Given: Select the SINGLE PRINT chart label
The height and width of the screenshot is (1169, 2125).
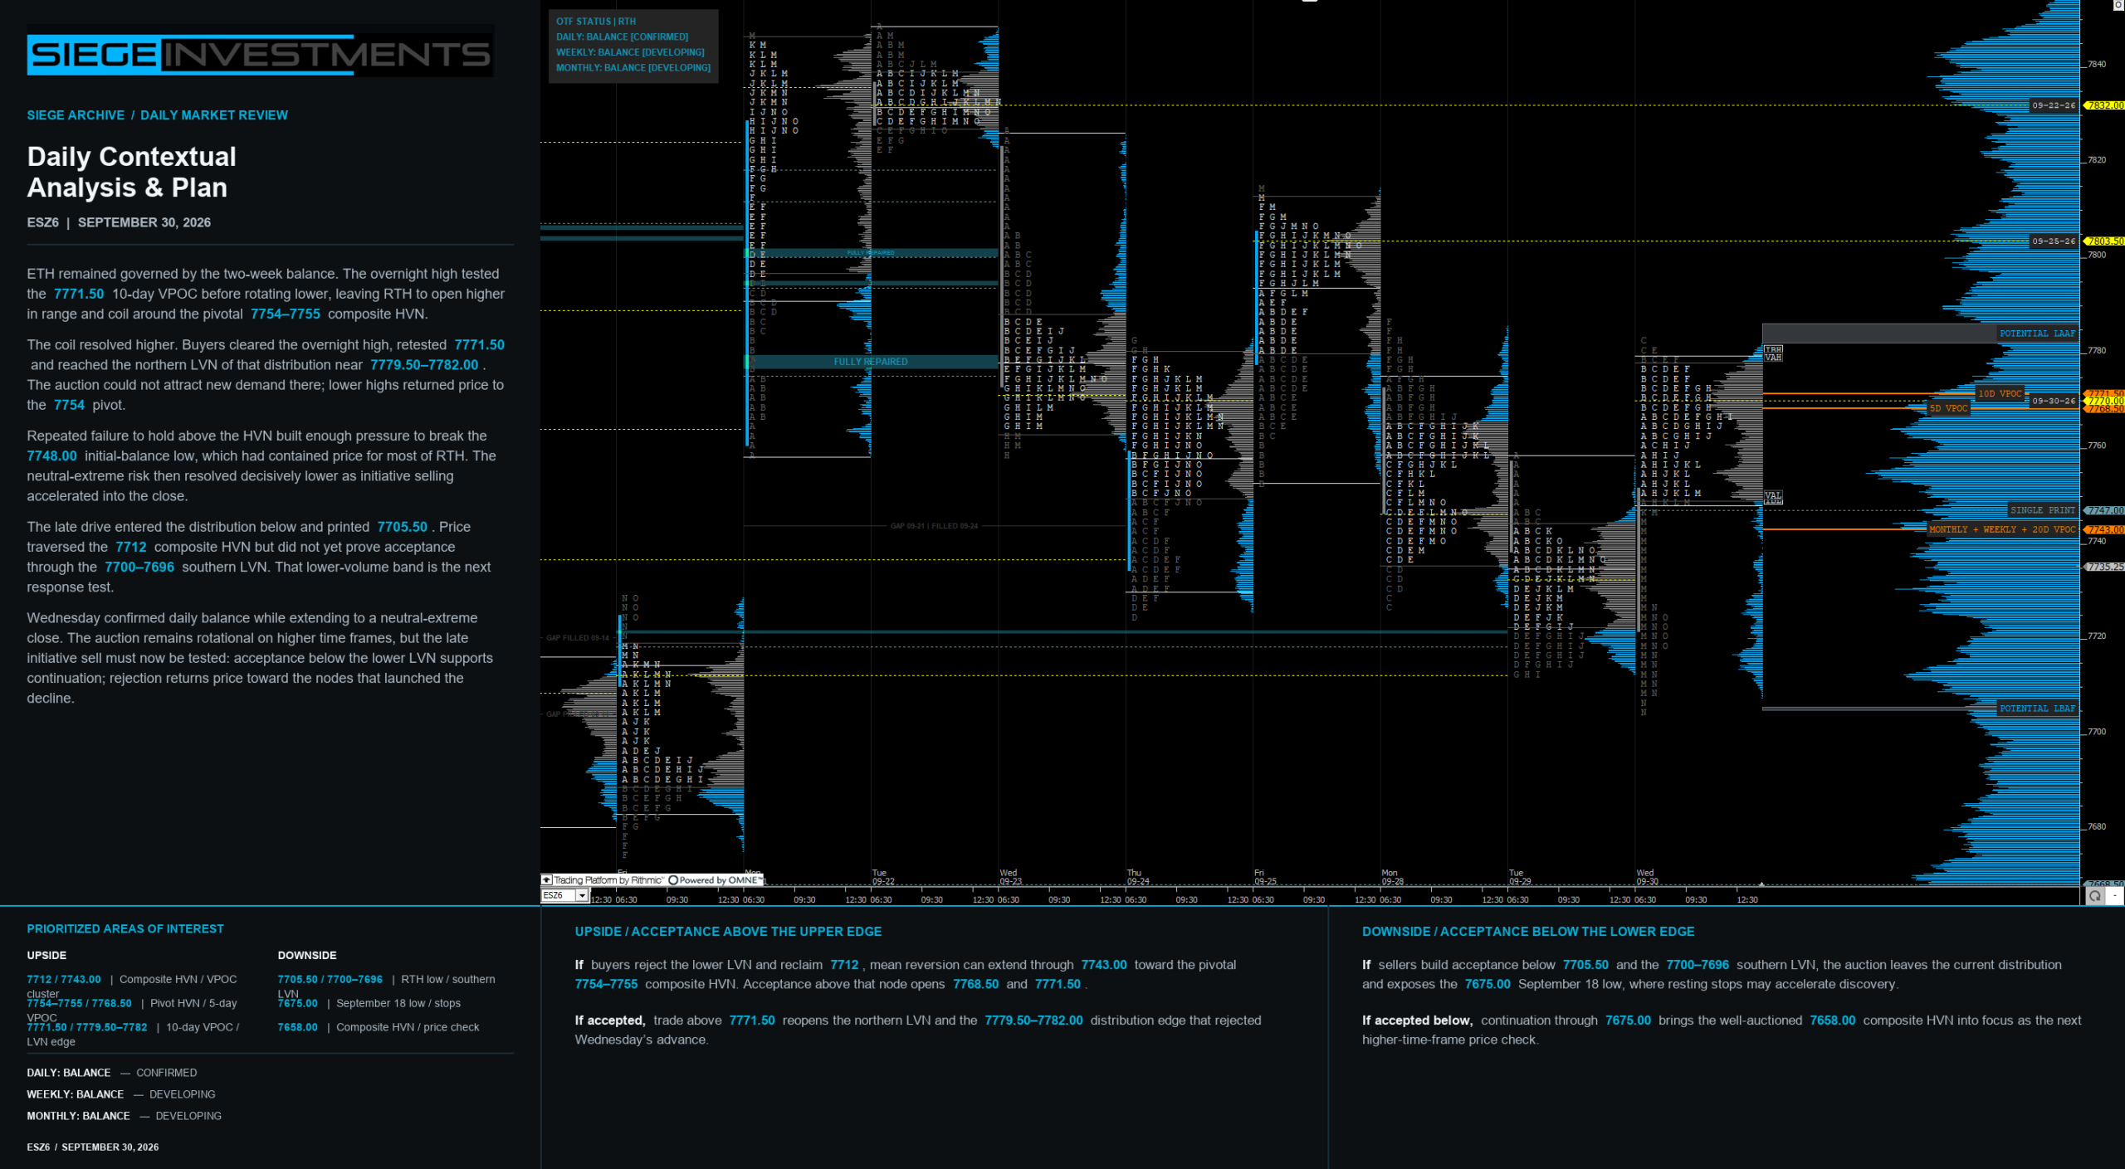Looking at the screenshot, I should point(2043,510).
